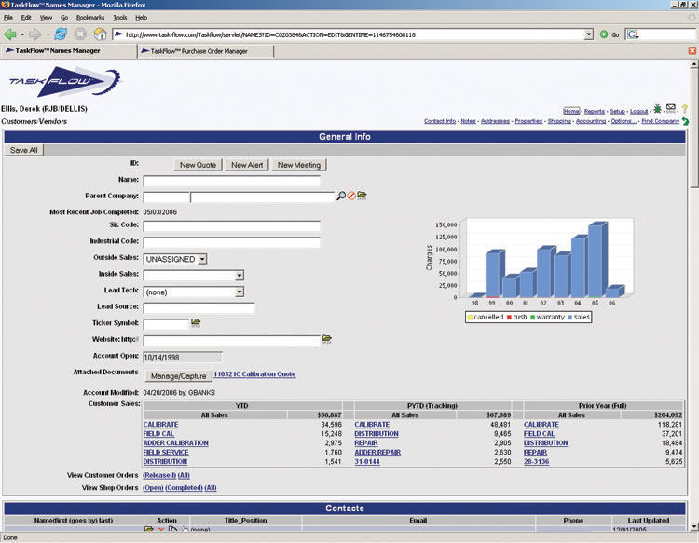This screenshot has width=699, height=543.
Task: Open the Back button history dropdown arrow
Action: pyautogui.click(x=22, y=34)
